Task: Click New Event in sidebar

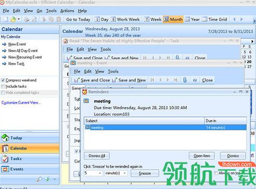Action: click(17, 44)
